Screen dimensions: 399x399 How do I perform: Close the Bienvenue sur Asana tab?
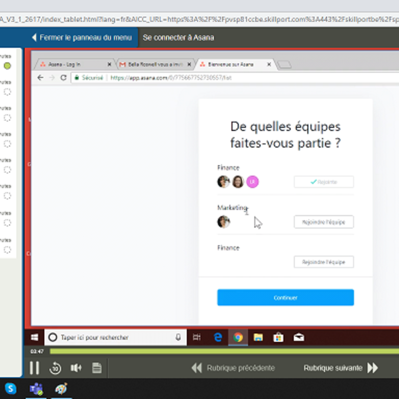coord(269,64)
